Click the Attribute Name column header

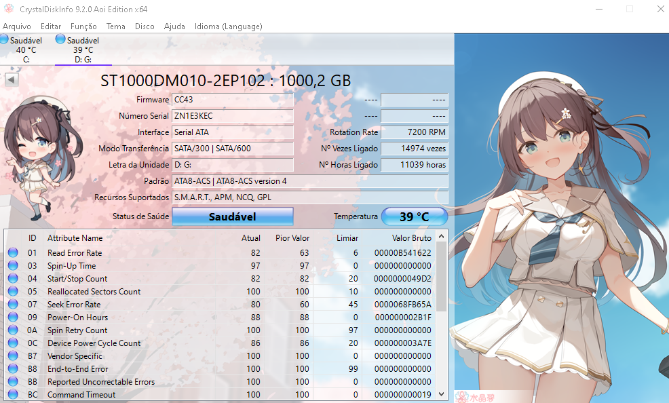coord(75,238)
